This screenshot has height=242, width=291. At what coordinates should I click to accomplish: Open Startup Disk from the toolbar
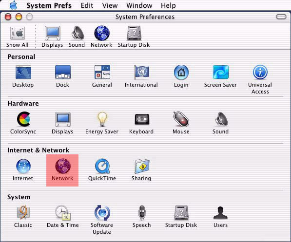pos(134,37)
